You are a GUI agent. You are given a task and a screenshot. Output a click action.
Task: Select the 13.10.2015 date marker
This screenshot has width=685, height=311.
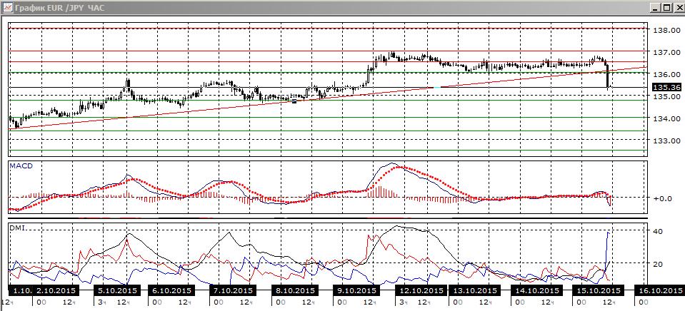point(474,290)
